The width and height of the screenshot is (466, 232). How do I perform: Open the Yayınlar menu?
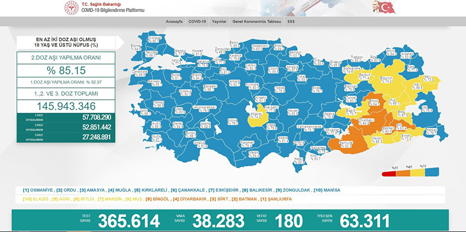(219, 22)
